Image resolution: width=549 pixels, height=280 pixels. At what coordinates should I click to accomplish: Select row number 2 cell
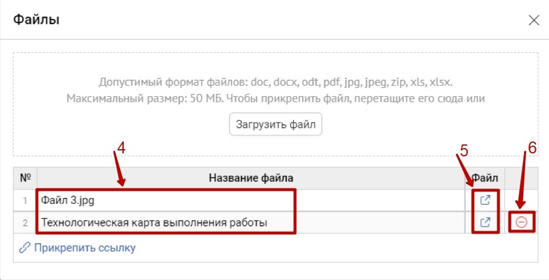coord(26,223)
